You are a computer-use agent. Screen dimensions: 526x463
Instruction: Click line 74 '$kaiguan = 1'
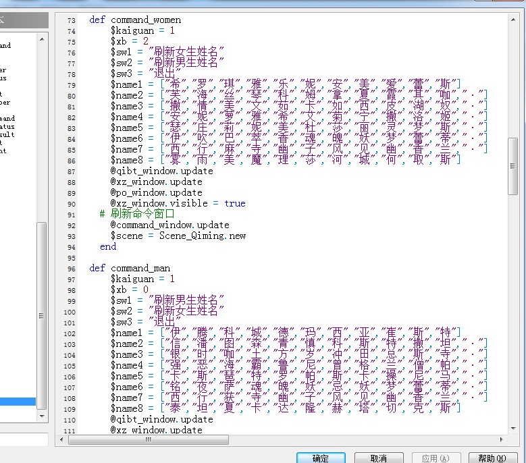point(142,31)
